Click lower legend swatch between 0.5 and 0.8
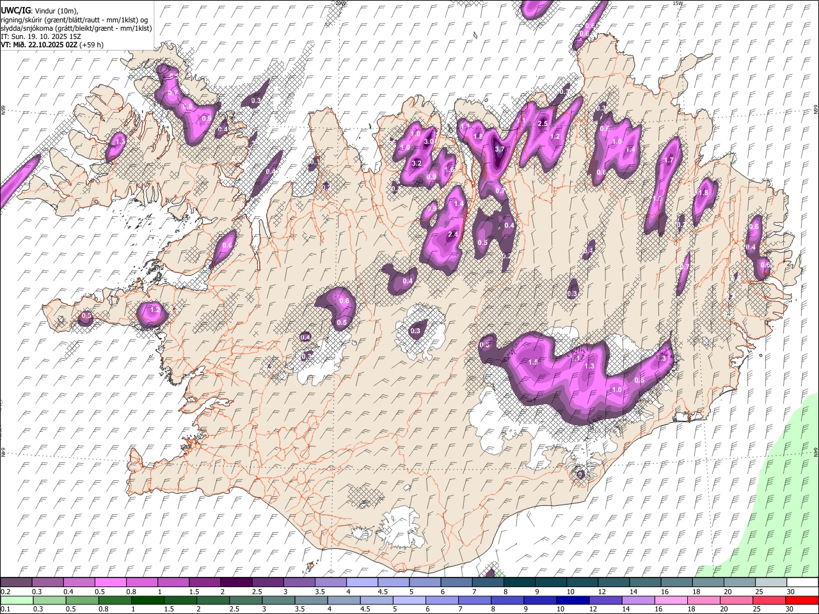819x614 pixels. pyautogui.click(x=82, y=601)
